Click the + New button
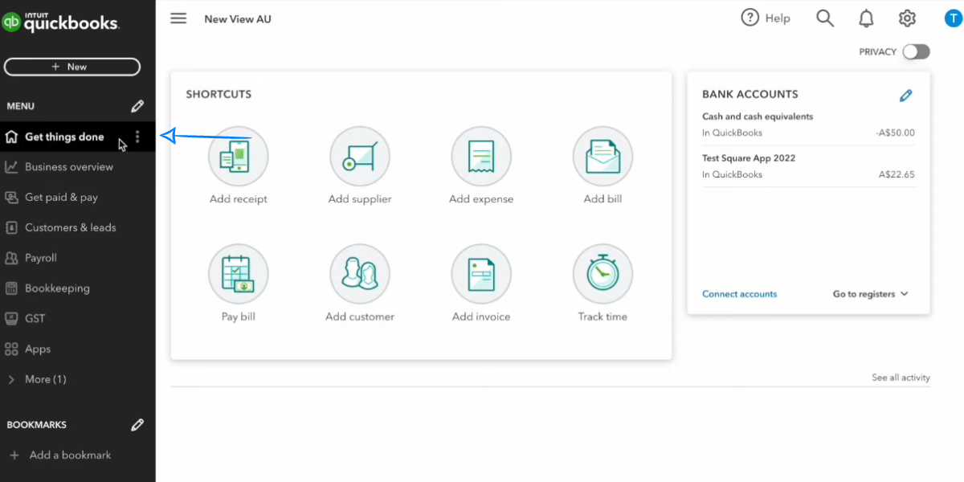The width and height of the screenshot is (964, 482). (72, 67)
